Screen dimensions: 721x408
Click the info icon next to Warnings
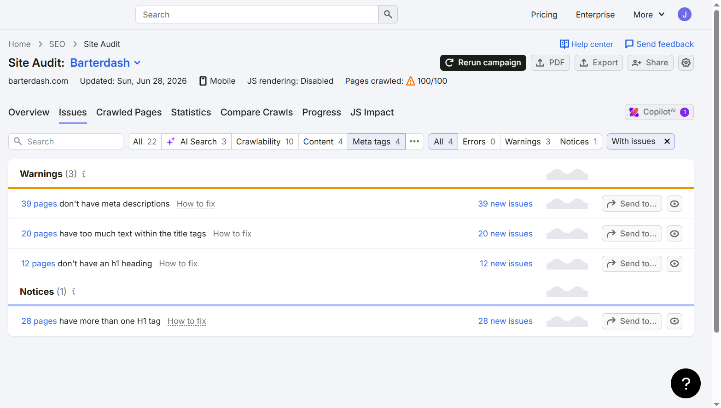(x=84, y=174)
